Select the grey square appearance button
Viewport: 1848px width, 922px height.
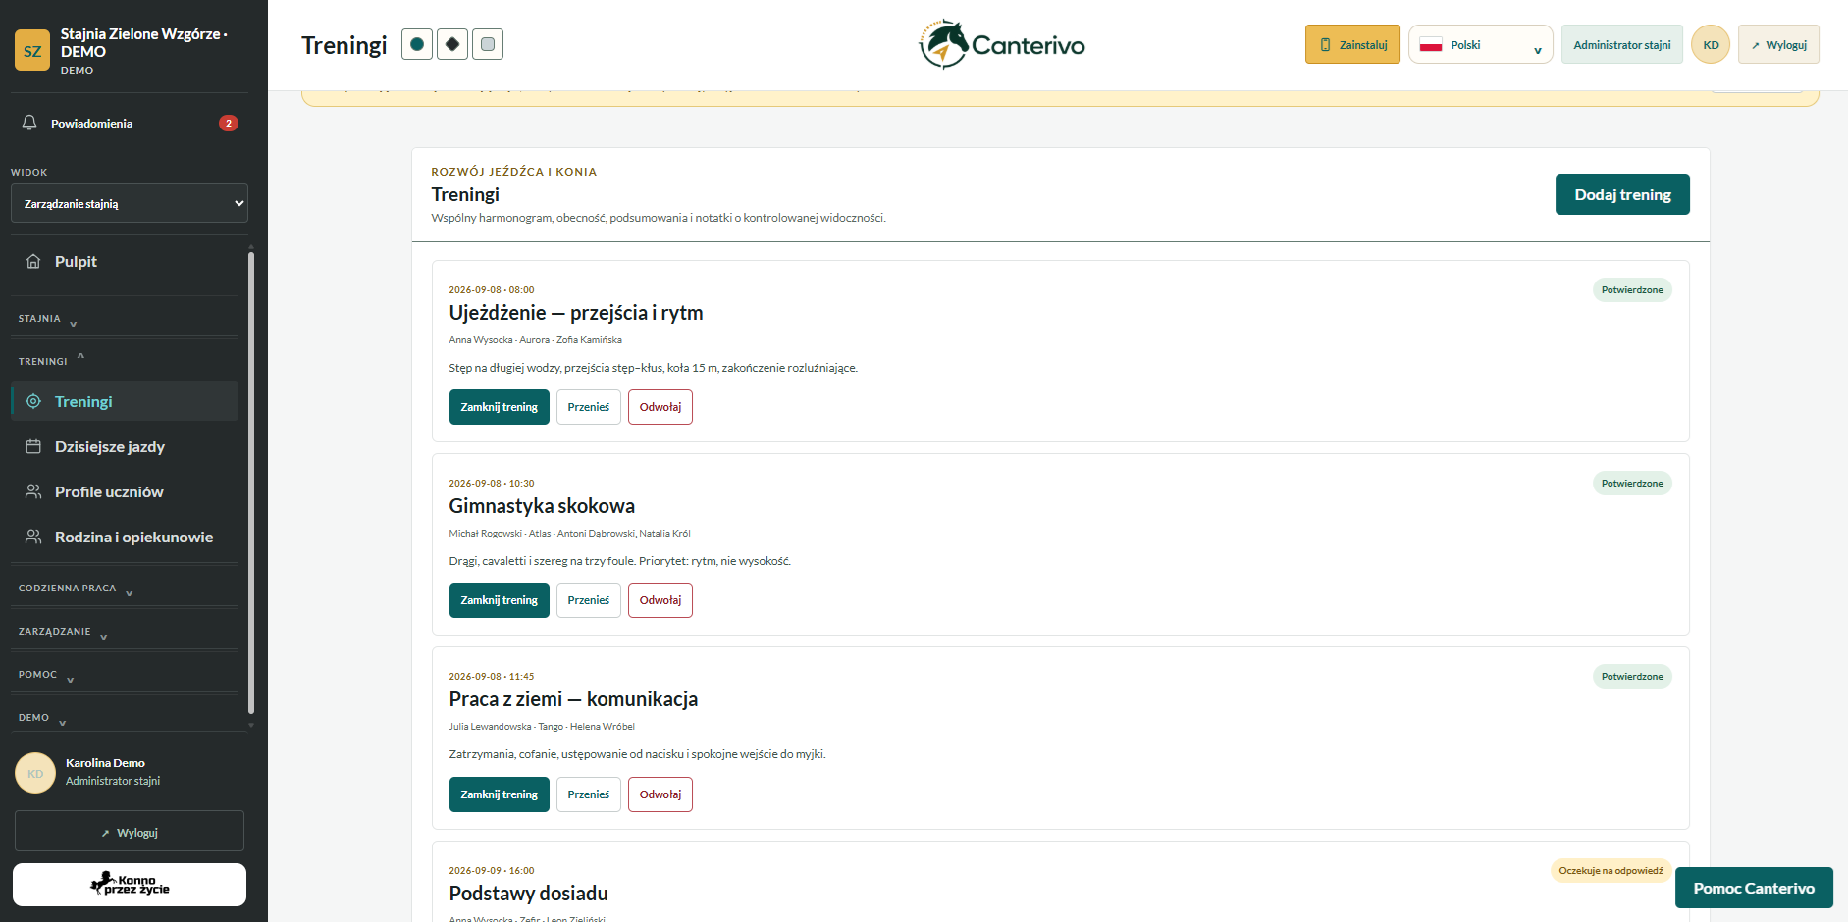pyautogui.click(x=488, y=44)
